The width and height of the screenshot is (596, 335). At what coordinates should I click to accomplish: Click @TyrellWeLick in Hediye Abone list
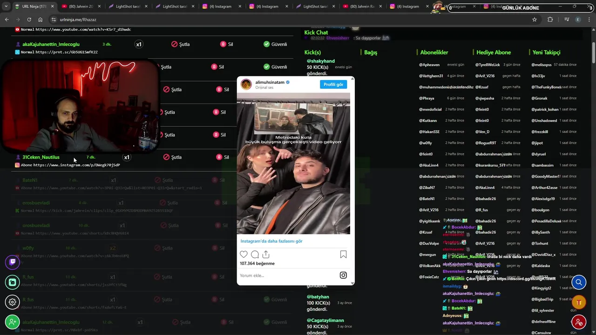click(488, 65)
